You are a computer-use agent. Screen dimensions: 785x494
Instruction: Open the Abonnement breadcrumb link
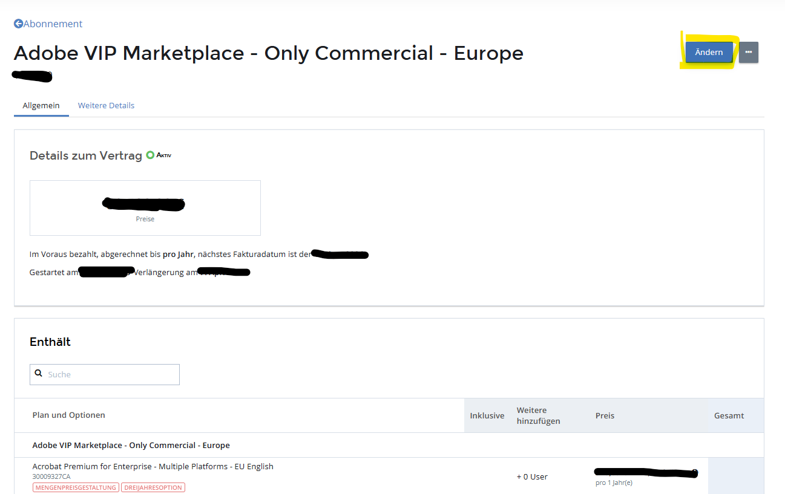pyautogui.click(x=53, y=24)
